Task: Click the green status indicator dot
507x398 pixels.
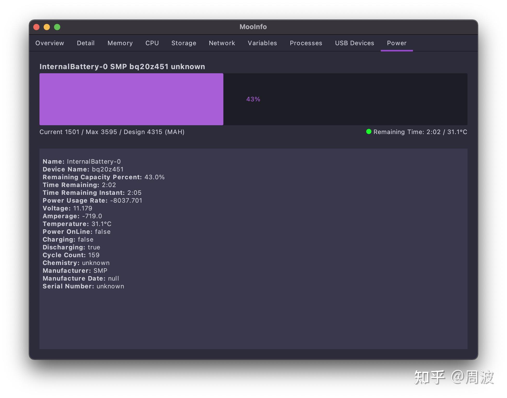Action: 369,132
